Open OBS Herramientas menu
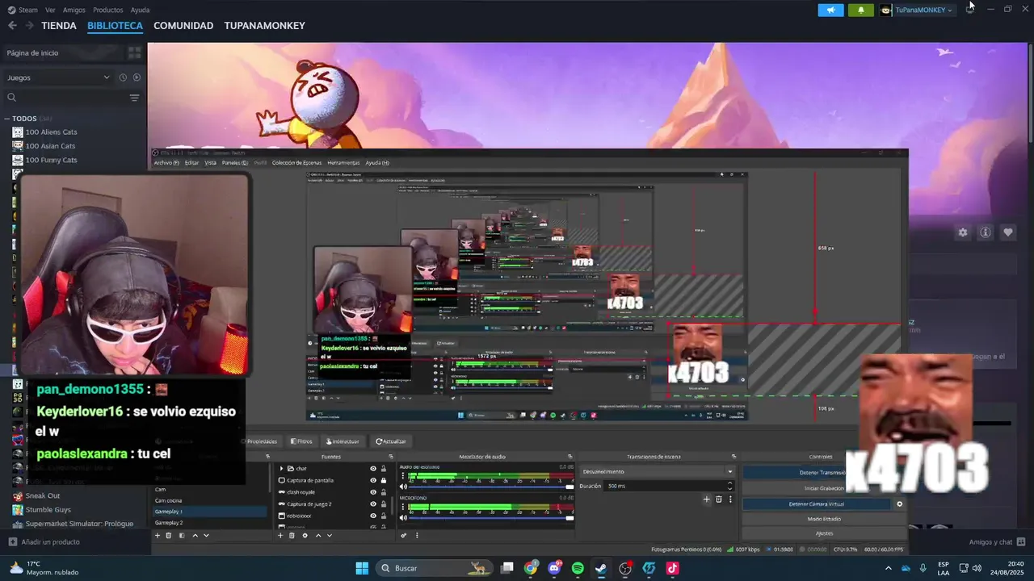The width and height of the screenshot is (1034, 581). (x=343, y=162)
